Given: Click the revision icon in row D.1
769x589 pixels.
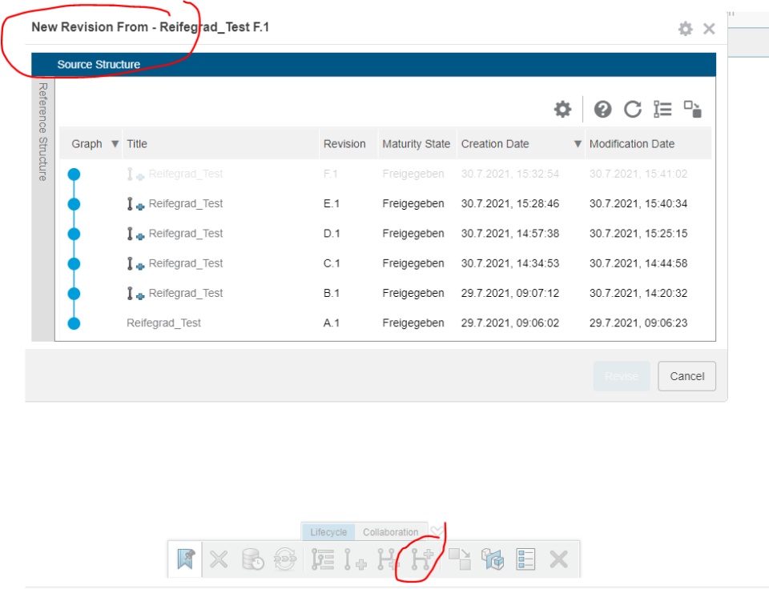Looking at the screenshot, I should [135, 234].
